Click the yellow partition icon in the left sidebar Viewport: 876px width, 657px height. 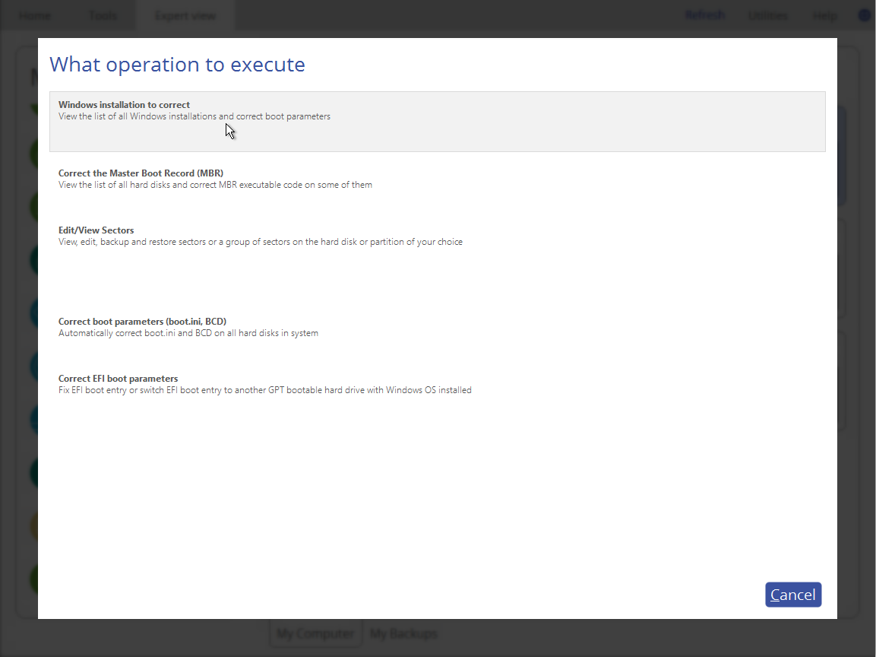click(x=36, y=525)
